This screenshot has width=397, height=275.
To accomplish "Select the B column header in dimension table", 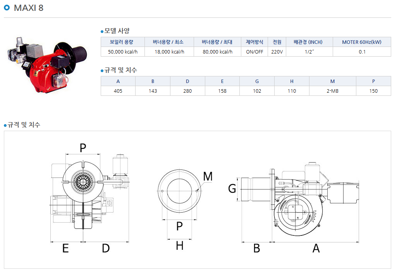I will (x=153, y=81).
